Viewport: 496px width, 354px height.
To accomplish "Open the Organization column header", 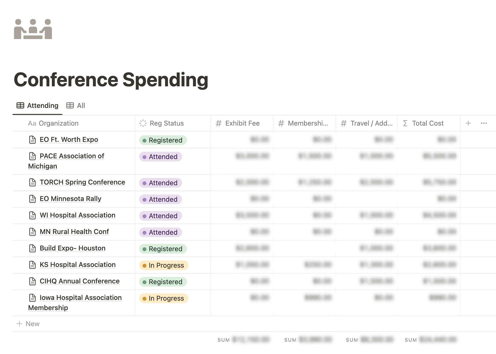I will coord(74,123).
